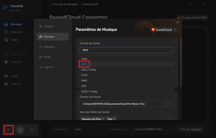Choose ALAC (*.m4a) from the format list
The height and width of the screenshot is (138, 216).
[x=127, y=92]
